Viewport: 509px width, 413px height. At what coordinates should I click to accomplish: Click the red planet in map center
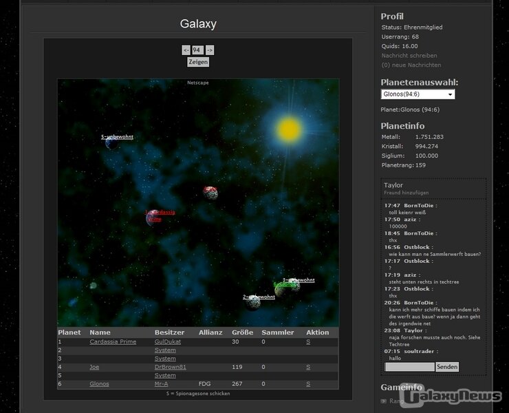(x=210, y=193)
